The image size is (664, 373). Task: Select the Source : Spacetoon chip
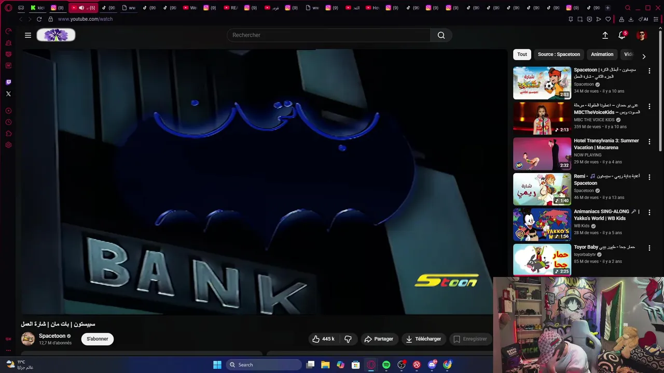(559, 54)
